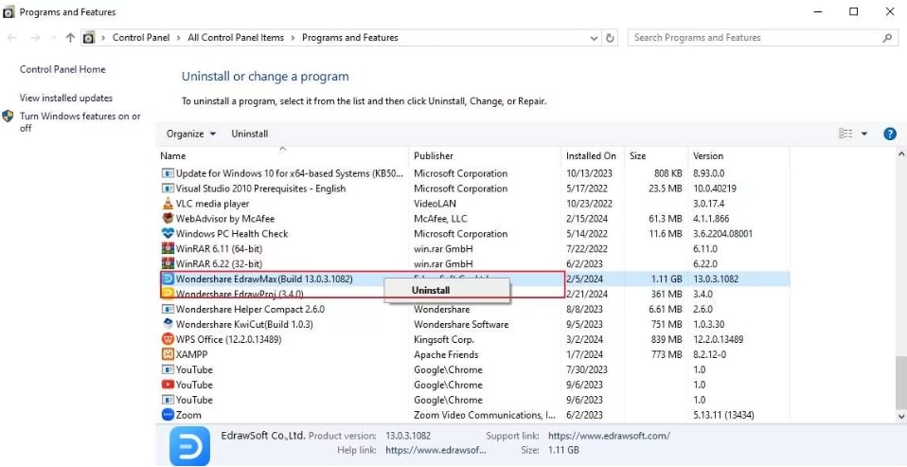Go to All Control Panel Items breadcrumb
The width and height of the screenshot is (907, 467).
236,38
